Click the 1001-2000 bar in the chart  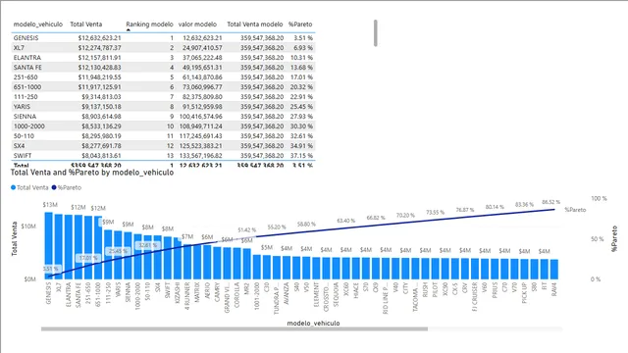pyautogui.click(x=257, y=267)
